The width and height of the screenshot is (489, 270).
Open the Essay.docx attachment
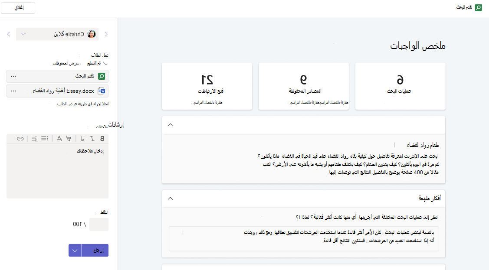click(x=57, y=91)
